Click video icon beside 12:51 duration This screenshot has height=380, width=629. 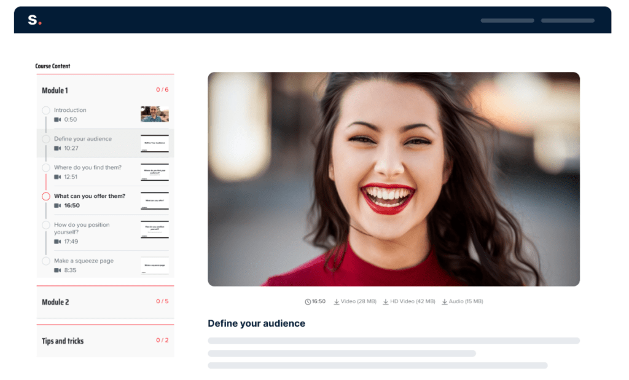pos(57,176)
